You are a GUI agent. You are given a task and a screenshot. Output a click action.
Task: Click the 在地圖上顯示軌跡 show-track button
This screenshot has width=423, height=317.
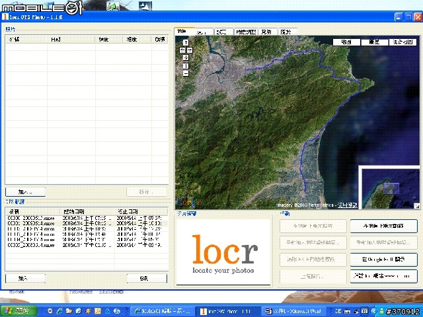pyautogui.click(x=383, y=226)
